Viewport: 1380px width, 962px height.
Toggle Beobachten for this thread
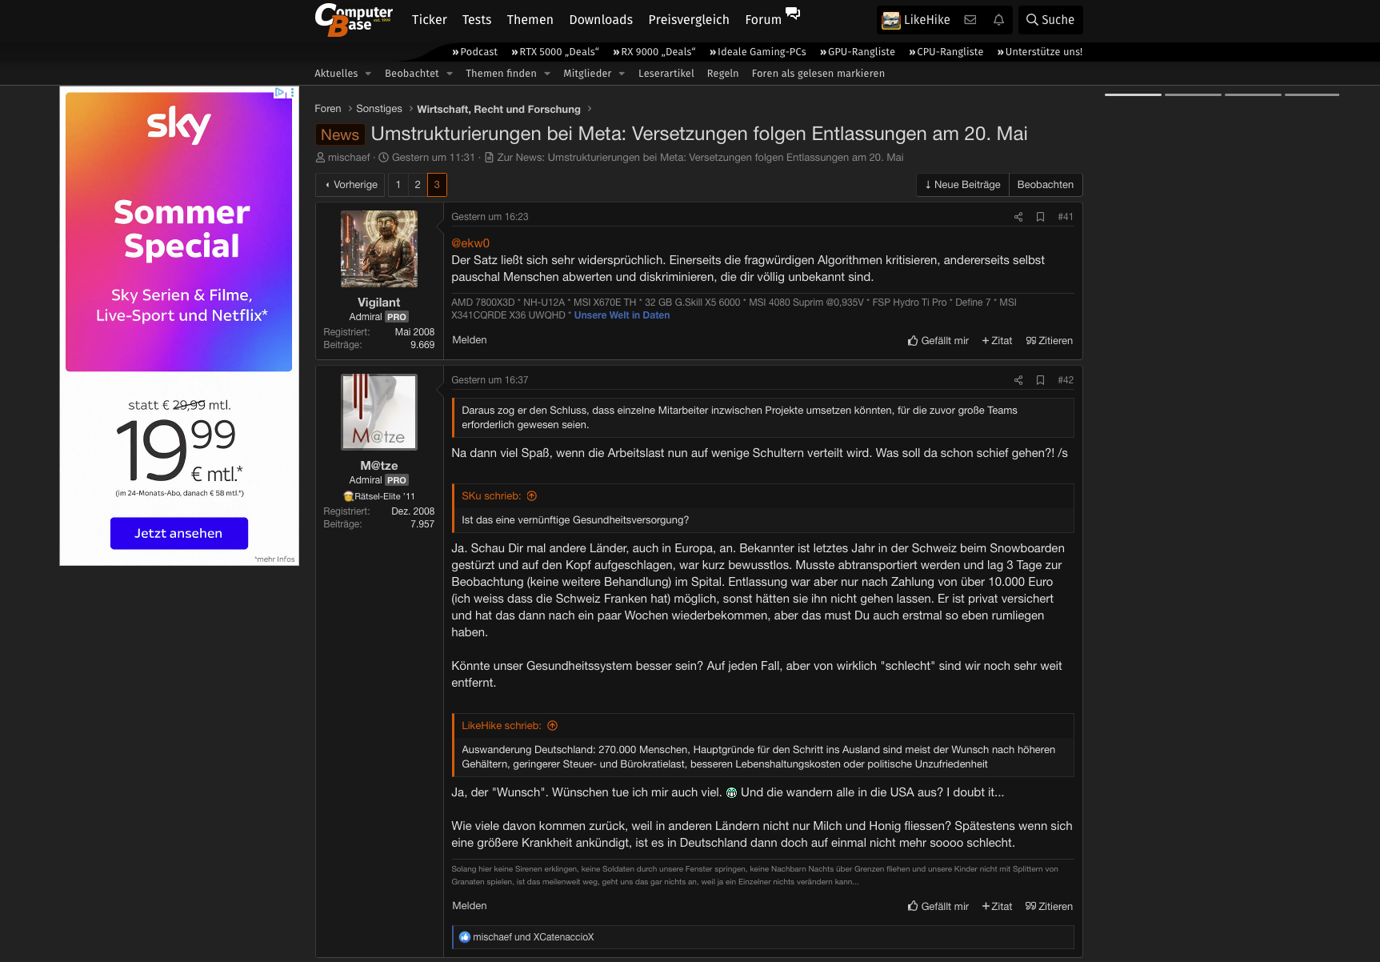tap(1045, 185)
